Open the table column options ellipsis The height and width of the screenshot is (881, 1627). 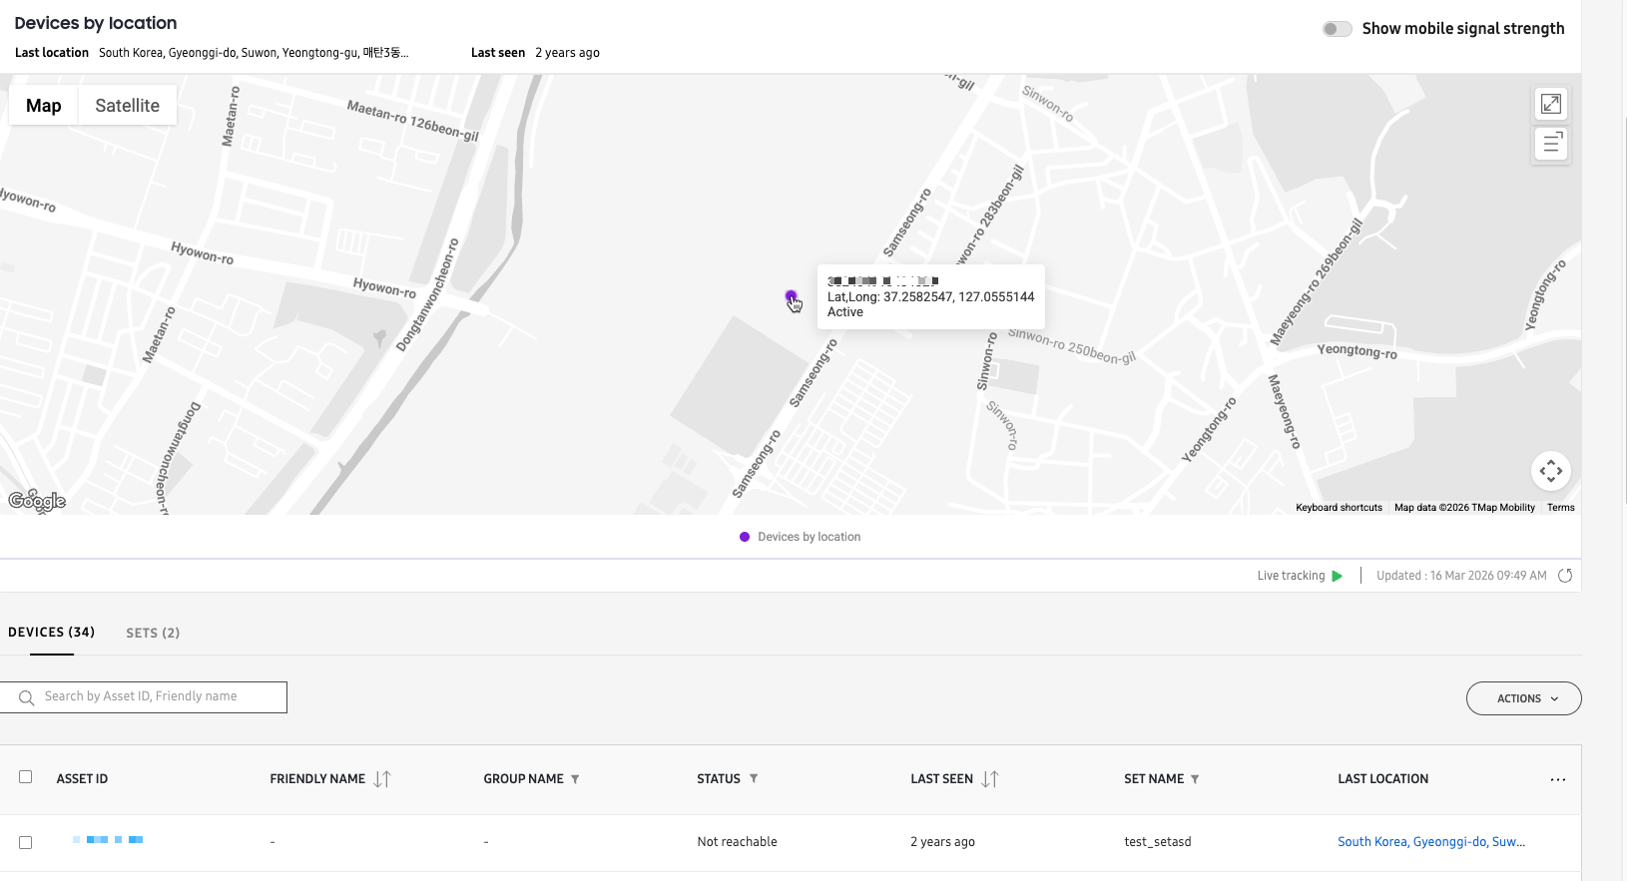(1558, 779)
